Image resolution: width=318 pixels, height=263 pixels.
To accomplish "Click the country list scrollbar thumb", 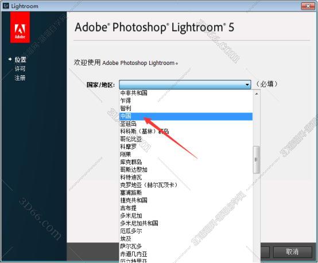I will tap(257, 160).
